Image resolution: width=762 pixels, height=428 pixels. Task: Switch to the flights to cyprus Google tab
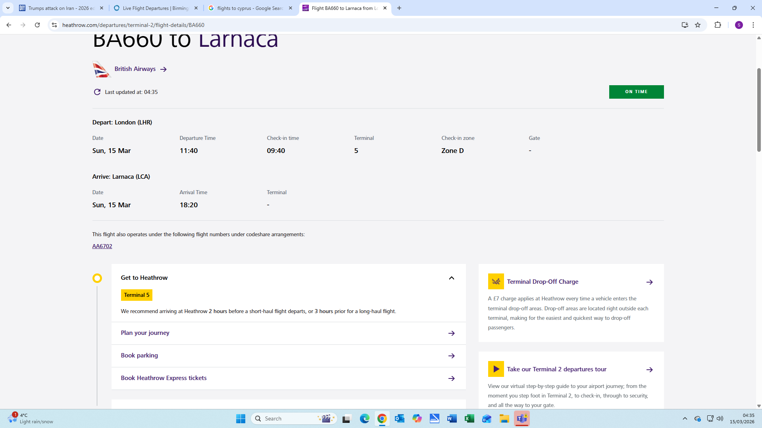click(x=250, y=8)
